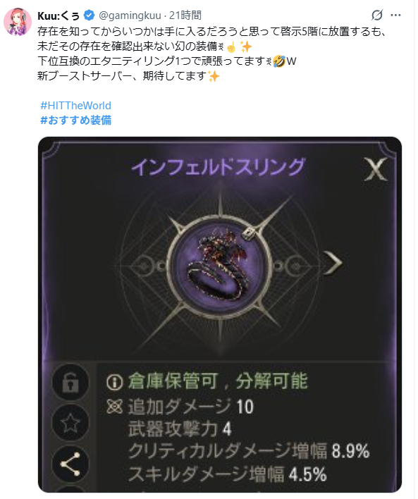
Task: Open the @gamingkuu handle link
Action: pyautogui.click(x=130, y=16)
